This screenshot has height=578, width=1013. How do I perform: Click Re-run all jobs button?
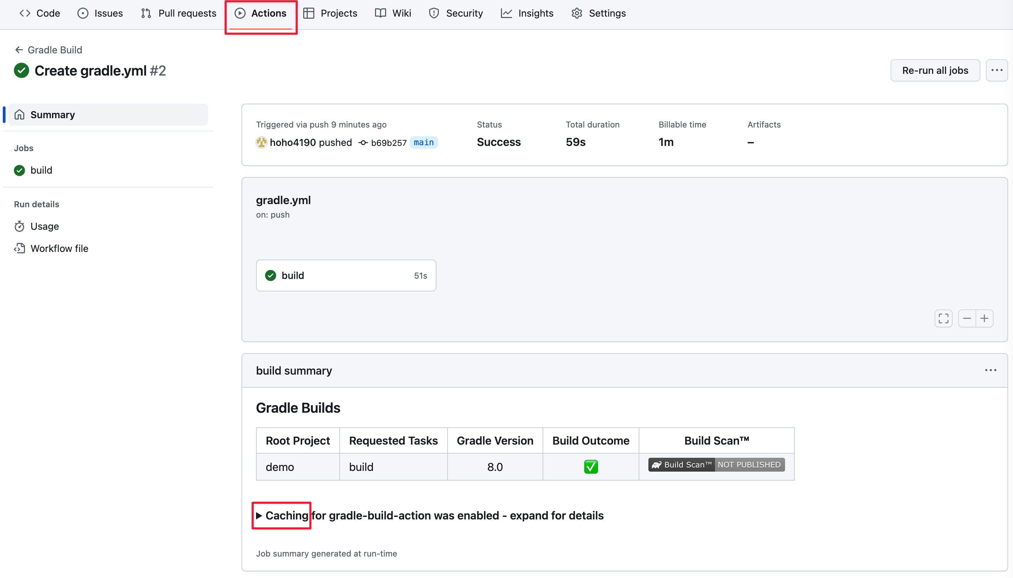pos(935,70)
